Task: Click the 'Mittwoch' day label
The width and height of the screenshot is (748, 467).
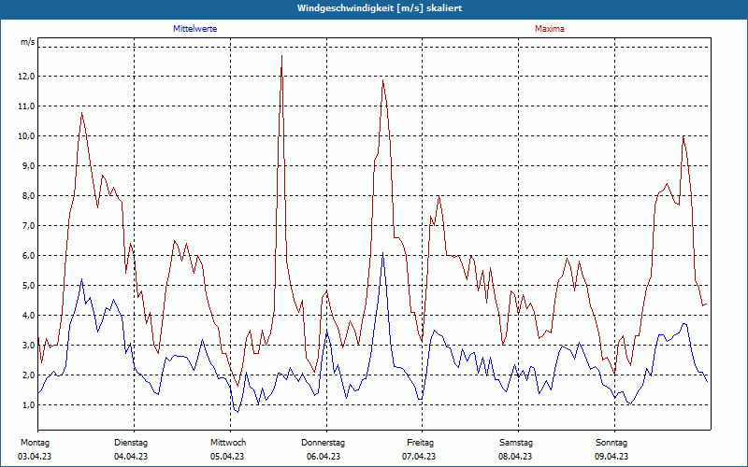Action: (228, 443)
